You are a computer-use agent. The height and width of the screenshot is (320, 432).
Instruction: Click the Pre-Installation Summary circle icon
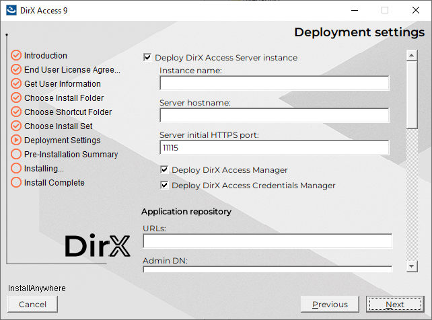[x=16, y=155]
